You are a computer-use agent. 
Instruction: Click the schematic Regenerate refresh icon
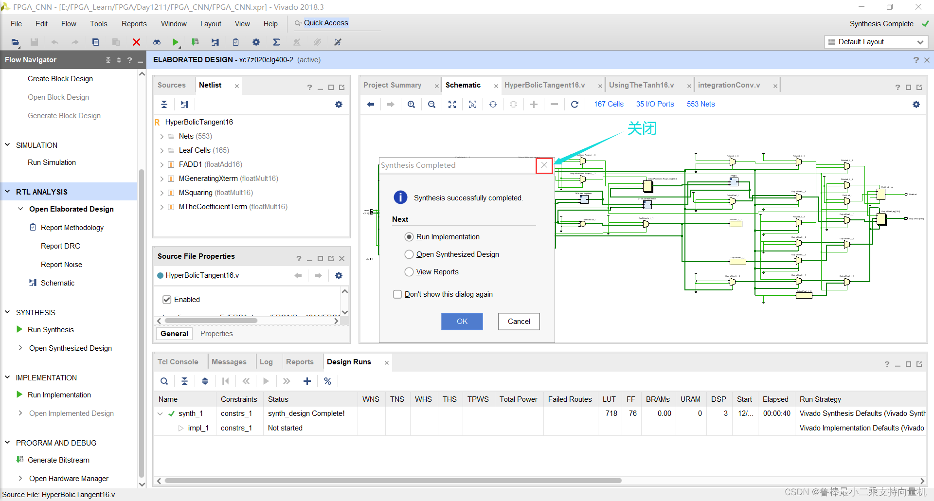coord(575,104)
